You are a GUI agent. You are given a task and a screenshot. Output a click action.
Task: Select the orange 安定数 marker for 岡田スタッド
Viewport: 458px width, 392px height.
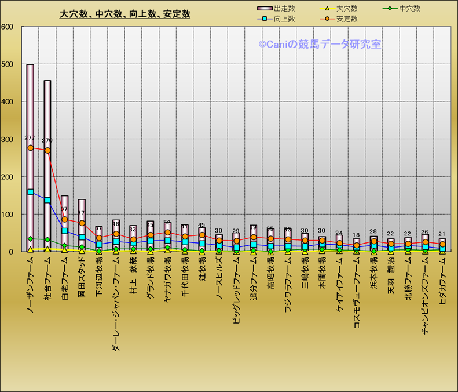tap(82, 223)
